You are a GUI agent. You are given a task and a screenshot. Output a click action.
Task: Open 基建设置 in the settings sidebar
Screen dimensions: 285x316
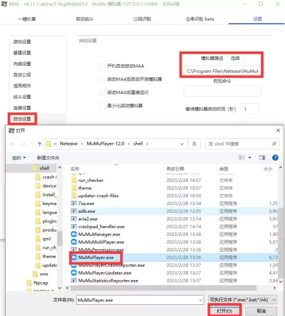coord(22,53)
